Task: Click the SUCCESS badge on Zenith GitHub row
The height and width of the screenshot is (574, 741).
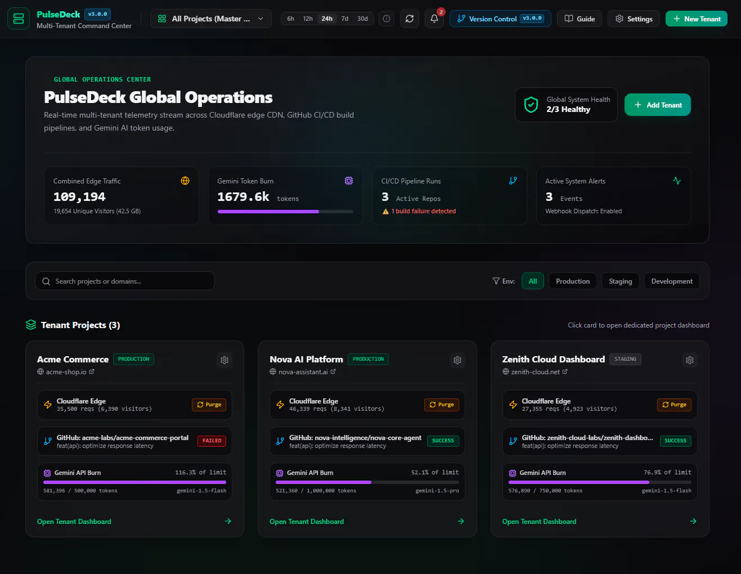Action: 675,441
